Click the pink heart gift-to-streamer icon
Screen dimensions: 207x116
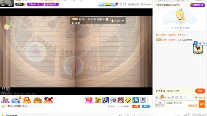tap(89, 100)
